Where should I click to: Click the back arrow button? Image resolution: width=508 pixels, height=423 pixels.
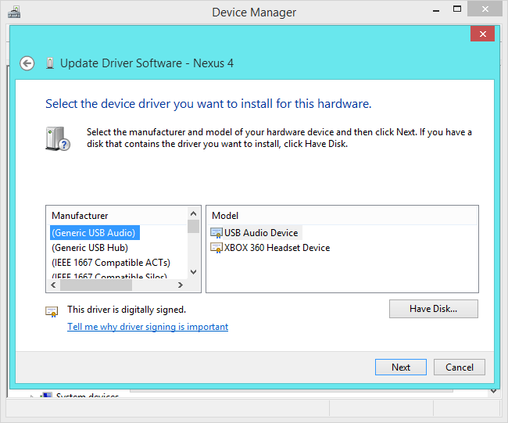pos(27,63)
